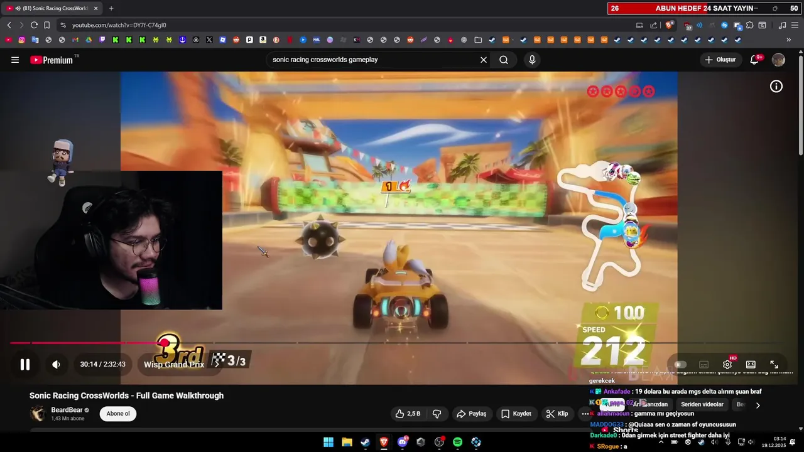Open the video player settings gear
Image resolution: width=804 pixels, height=452 pixels.
click(x=727, y=365)
